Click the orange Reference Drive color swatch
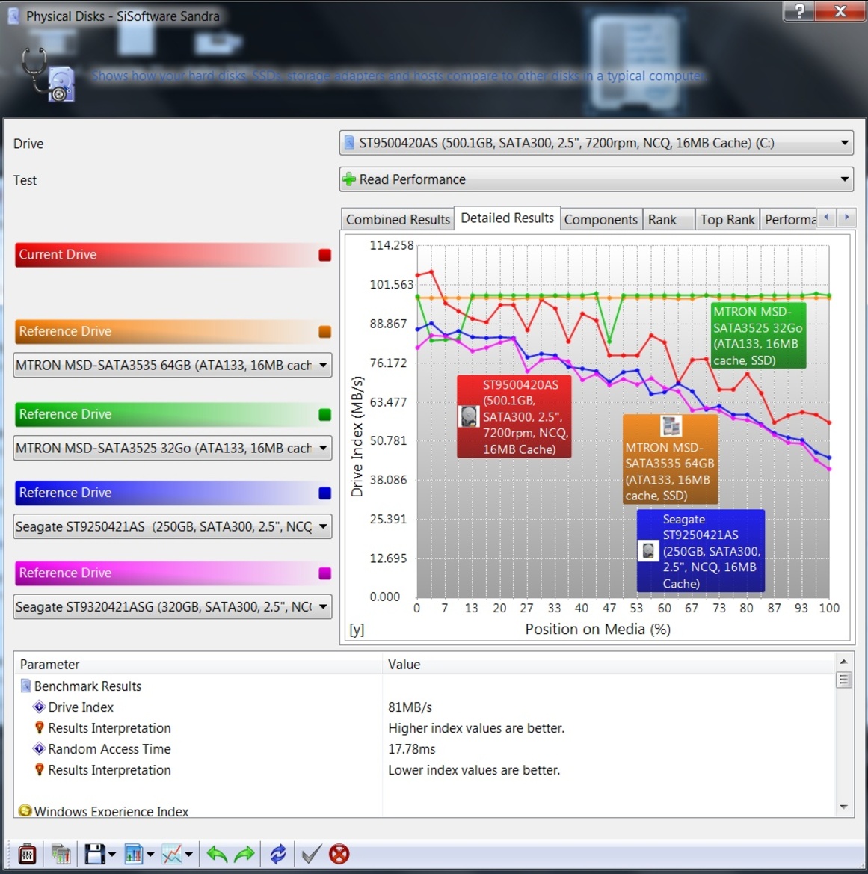The width and height of the screenshot is (868, 874). coord(325,332)
